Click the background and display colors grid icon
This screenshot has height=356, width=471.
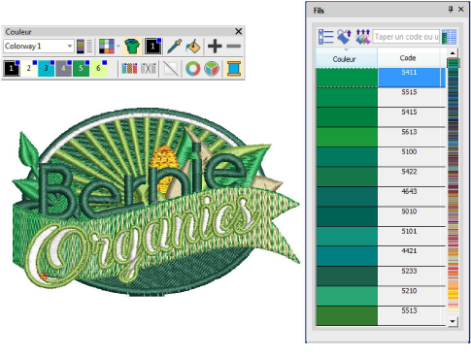coord(107,47)
